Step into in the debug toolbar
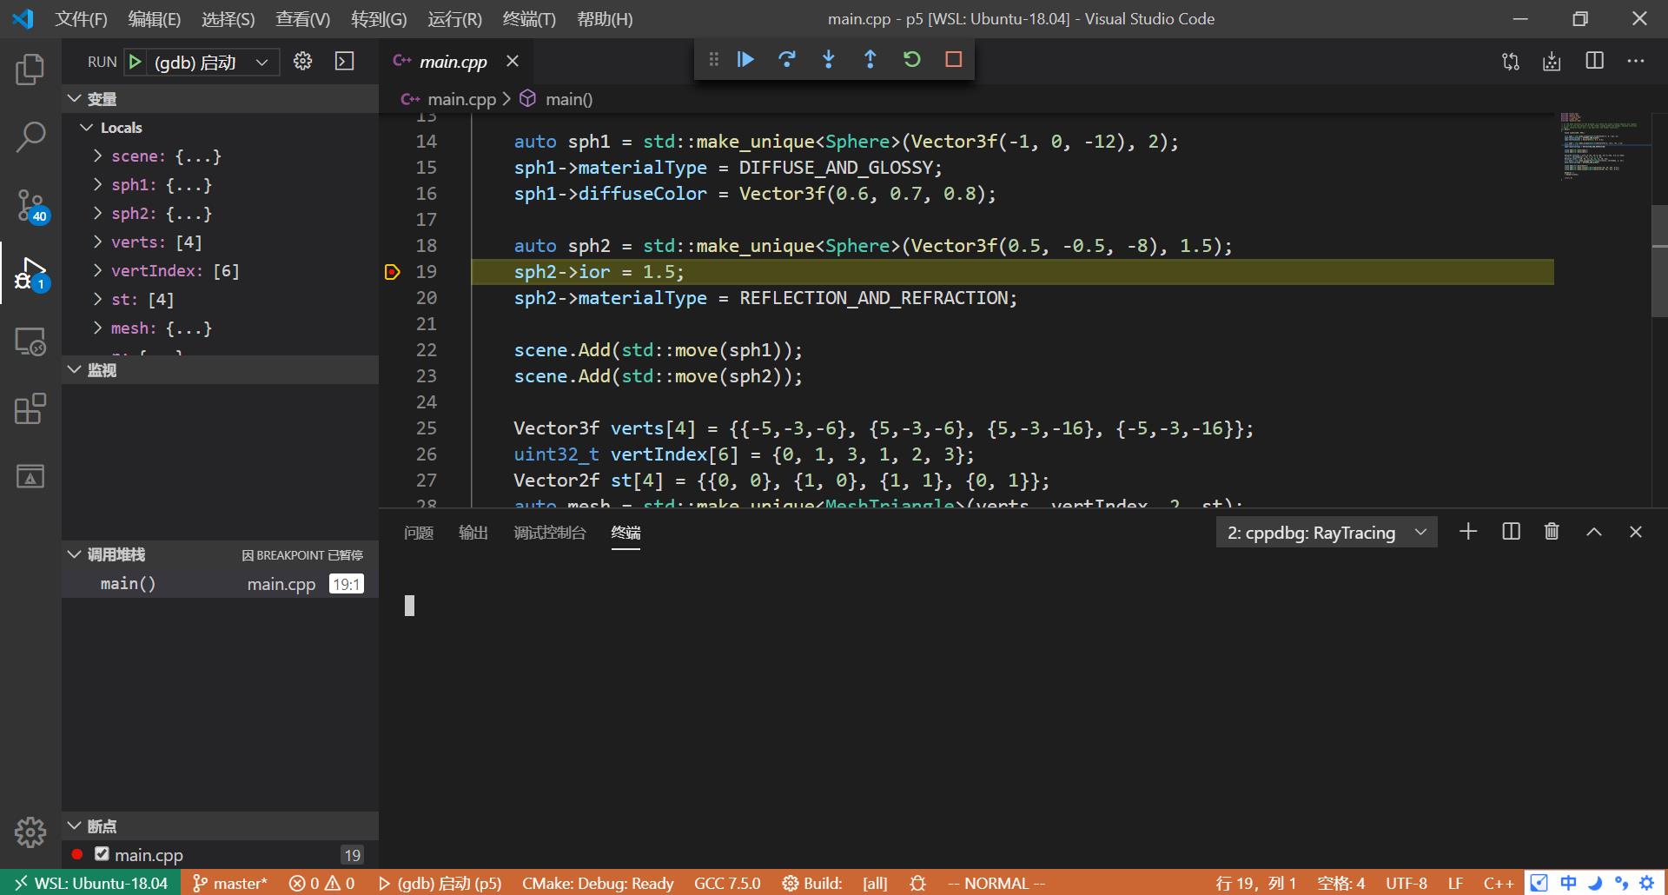 tap(829, 59)
